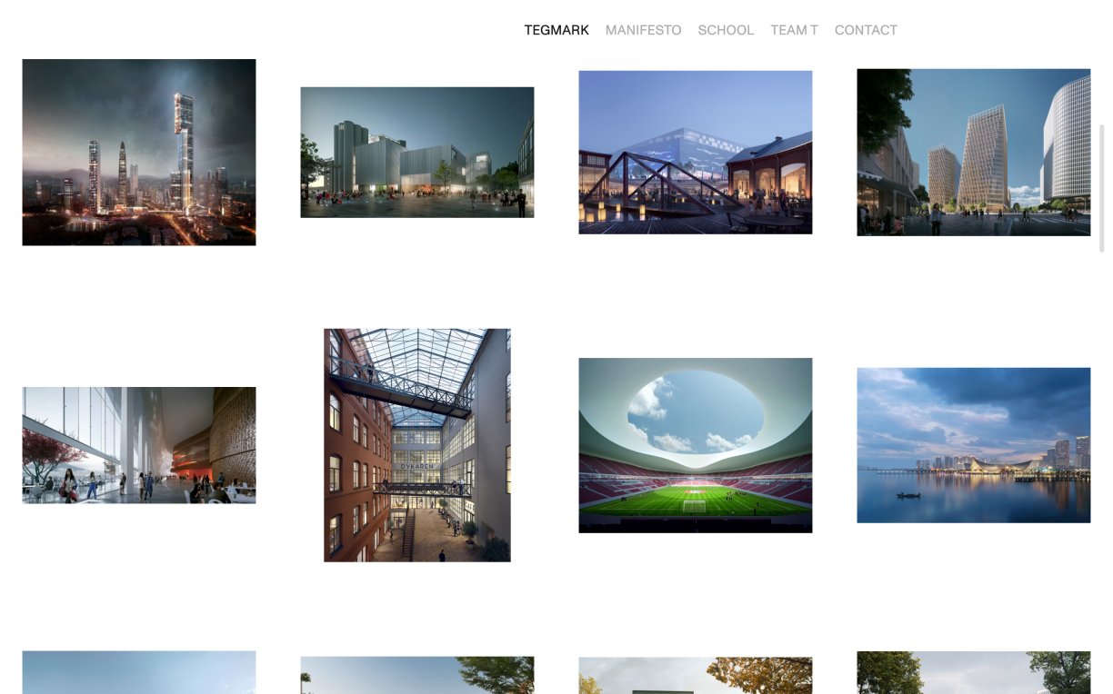This screenshot has height=694, width=1113.
Task: View the steel truss bridge waterfront rendering
Action: tap(696, 153)
